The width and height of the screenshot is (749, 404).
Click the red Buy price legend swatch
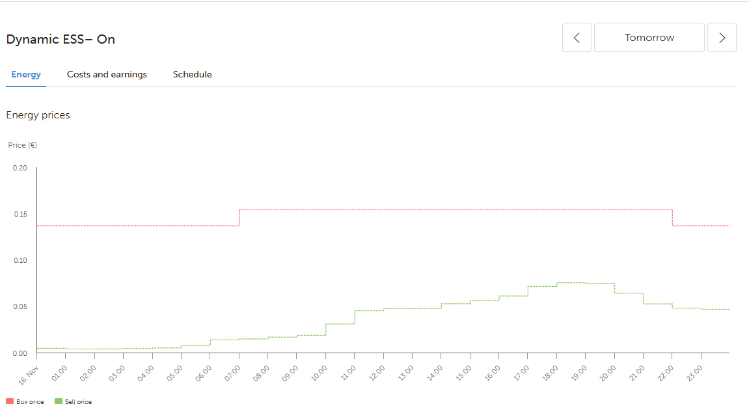click(x=10, y=401)
